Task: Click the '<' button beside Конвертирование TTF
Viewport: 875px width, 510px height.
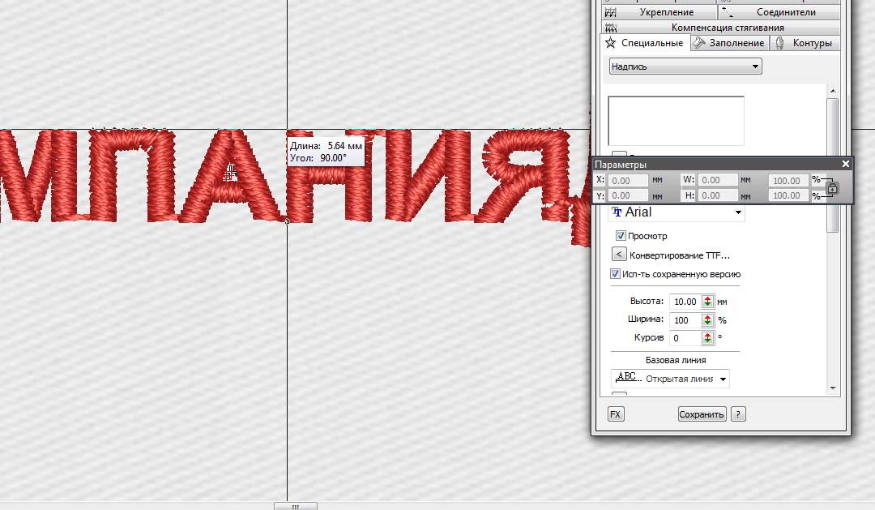Action: click(619, 255)
